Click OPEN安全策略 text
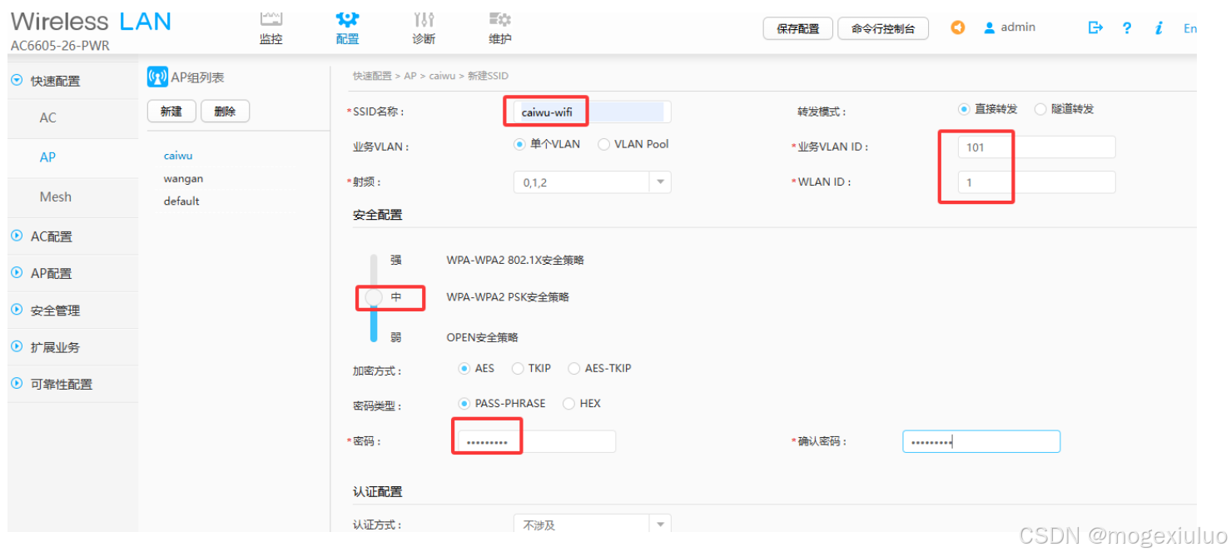The height and width of the screenshot is (557, 1231). tap(483, 337)
